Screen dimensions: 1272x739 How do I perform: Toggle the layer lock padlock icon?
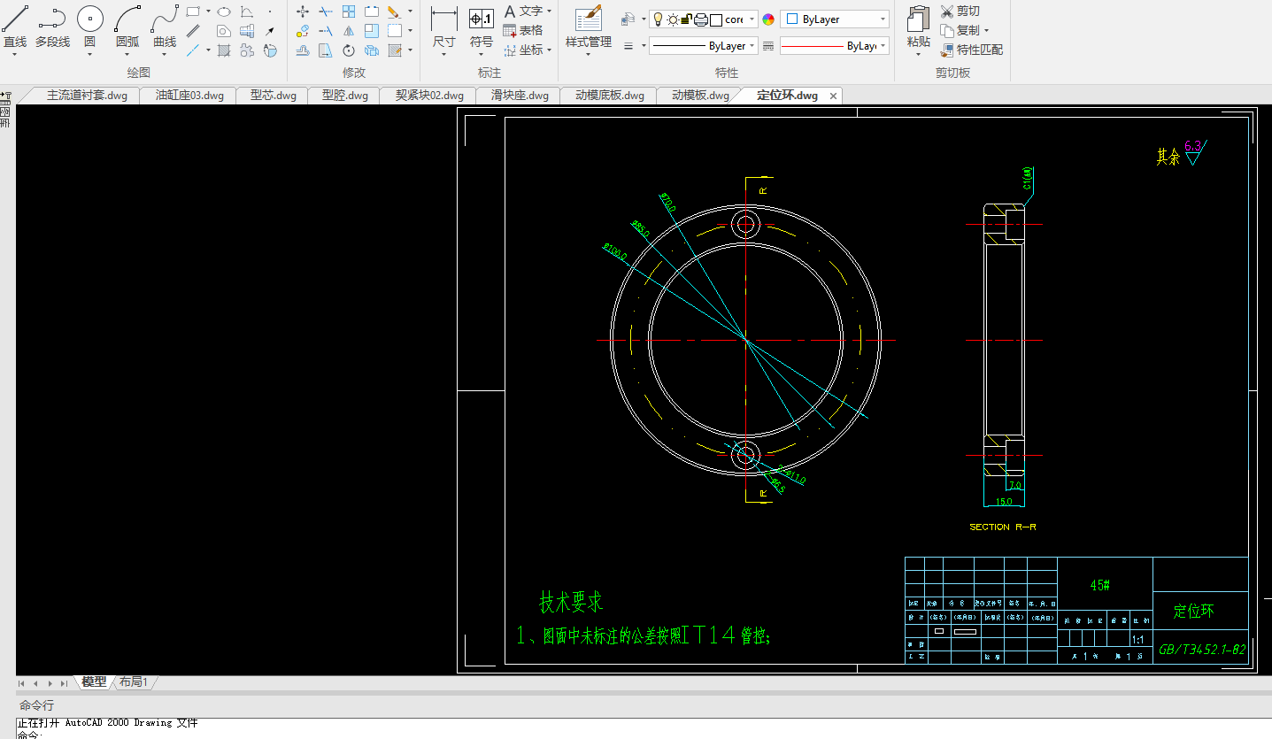(x=686, y=19)
